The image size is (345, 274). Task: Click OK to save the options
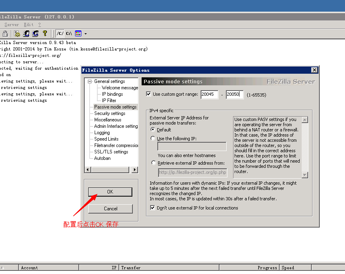pyautogui.click(x=110, y=192)
